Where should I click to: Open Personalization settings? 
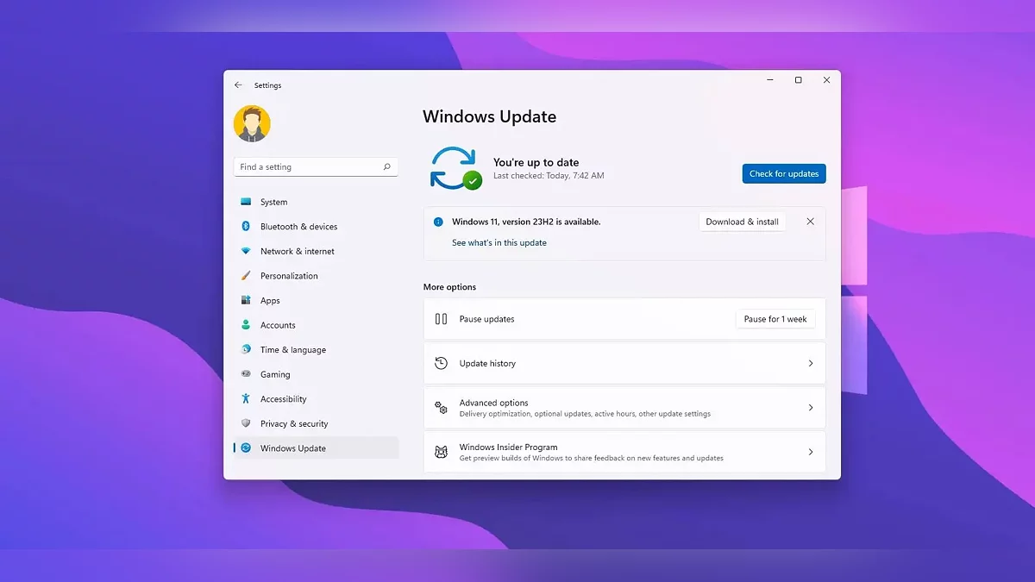tap(316, 276)
